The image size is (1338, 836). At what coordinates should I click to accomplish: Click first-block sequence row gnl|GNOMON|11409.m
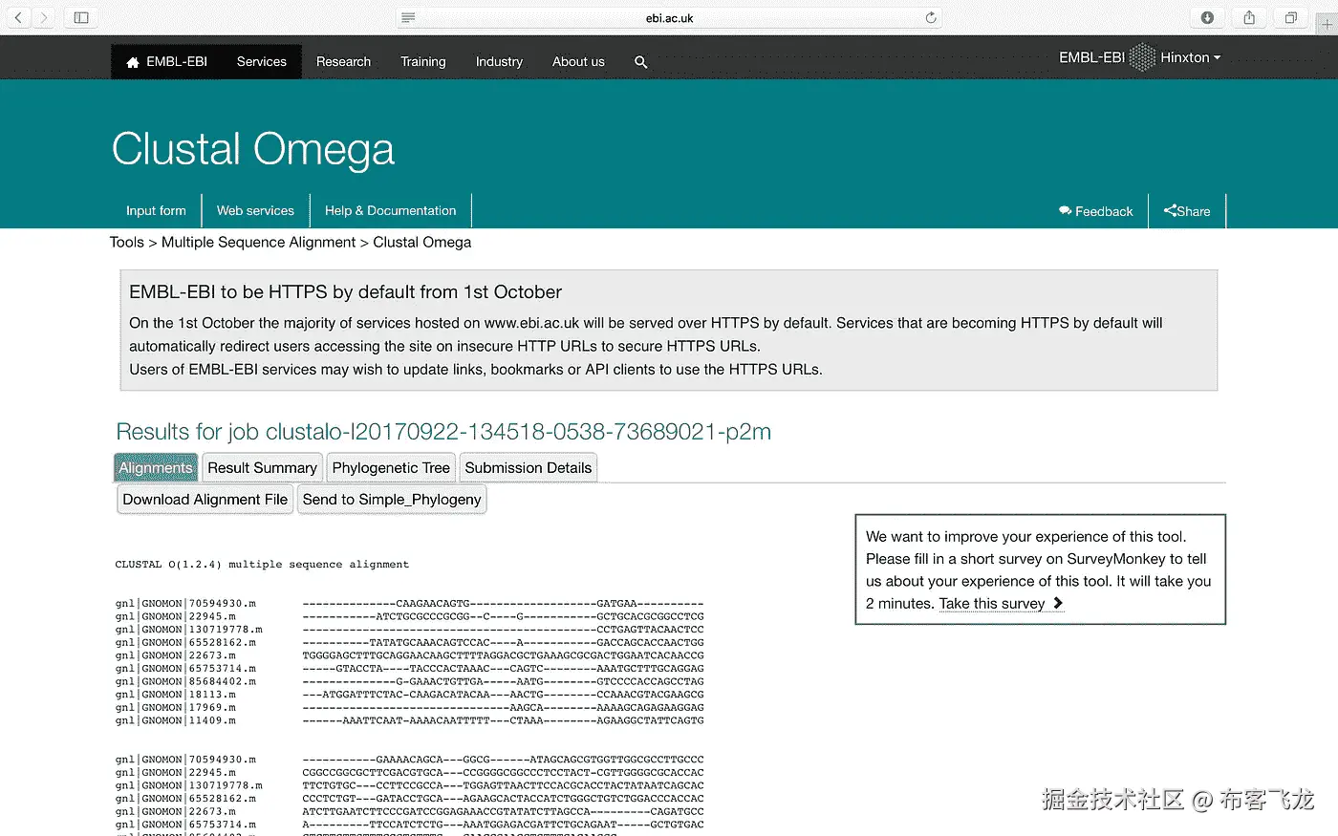point(409,720)
